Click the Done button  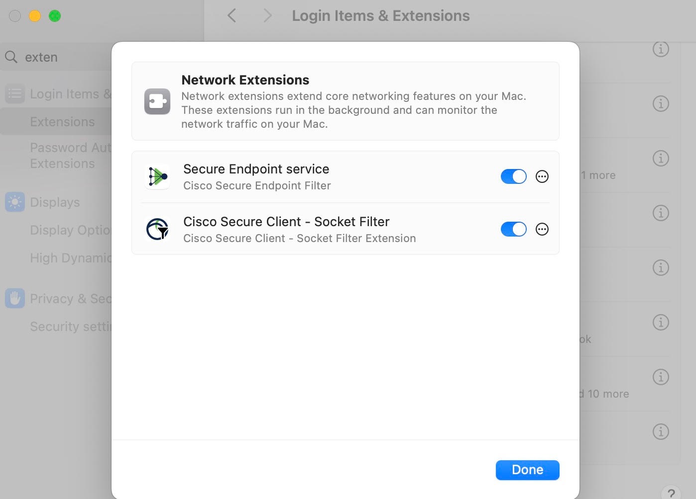tap(527, 470)
